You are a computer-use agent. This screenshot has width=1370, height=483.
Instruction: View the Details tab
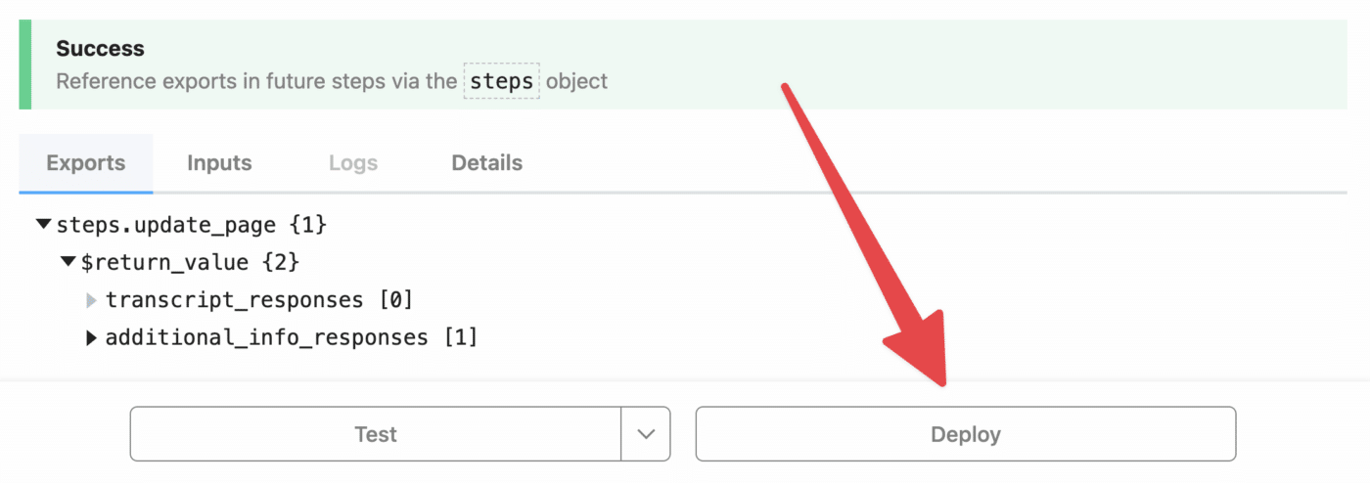click(486, 163)
